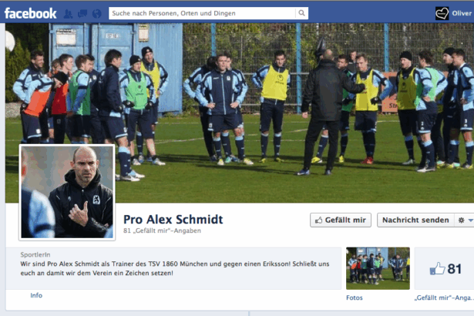Open the Gefällt mir-Angaben tab link
The image size is (474, 316).
point(444,298)
